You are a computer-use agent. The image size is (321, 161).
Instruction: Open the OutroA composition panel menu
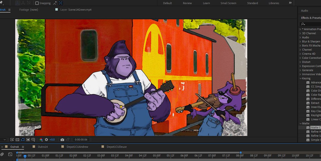(9, 10)
